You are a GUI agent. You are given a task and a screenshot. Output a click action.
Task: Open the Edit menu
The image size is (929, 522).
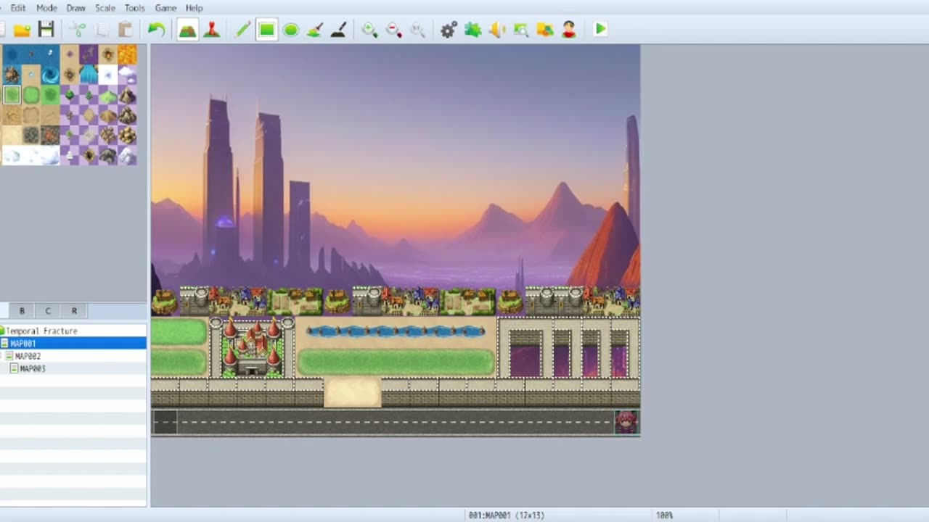tap(17, 8)
